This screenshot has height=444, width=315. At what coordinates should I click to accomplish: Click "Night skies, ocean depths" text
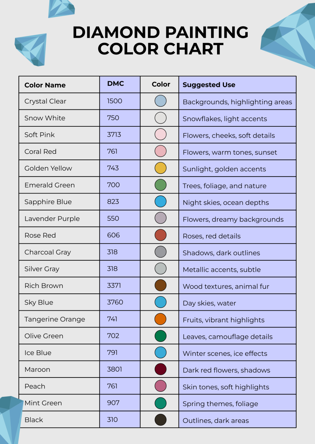click(x=226, y=202)
